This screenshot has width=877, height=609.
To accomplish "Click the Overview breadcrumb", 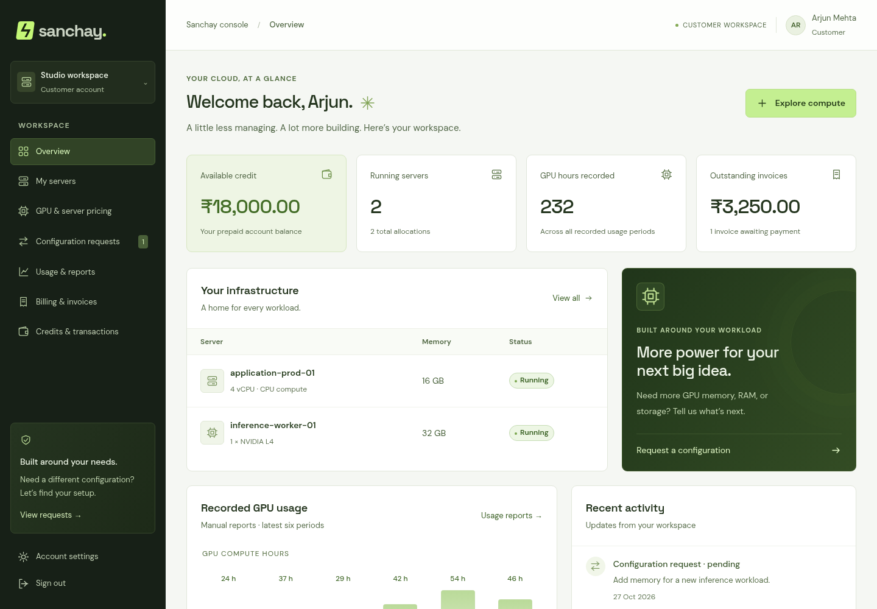I will click(x=287, y=25).
